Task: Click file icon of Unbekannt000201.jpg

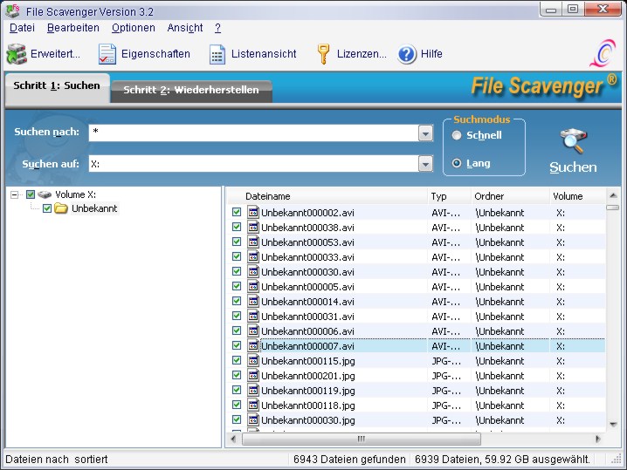Action: point(252,375)
